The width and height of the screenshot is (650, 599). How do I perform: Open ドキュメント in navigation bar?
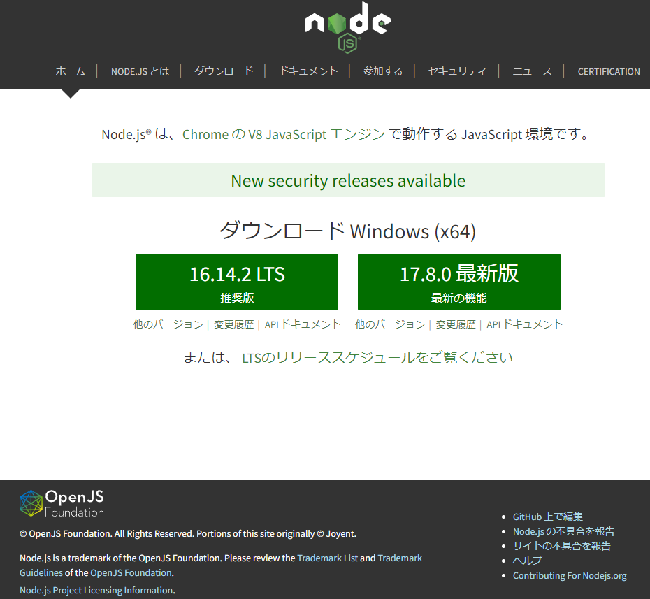coord(309,71)
